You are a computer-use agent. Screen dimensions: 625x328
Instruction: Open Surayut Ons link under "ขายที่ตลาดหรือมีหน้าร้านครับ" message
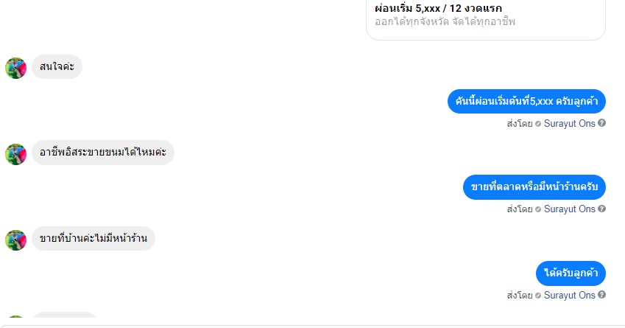click(569, 209)
